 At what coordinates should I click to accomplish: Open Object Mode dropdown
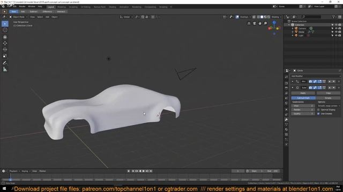point(18,17)
